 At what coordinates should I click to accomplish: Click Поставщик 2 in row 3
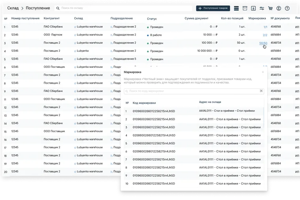[x=52, y=43]
